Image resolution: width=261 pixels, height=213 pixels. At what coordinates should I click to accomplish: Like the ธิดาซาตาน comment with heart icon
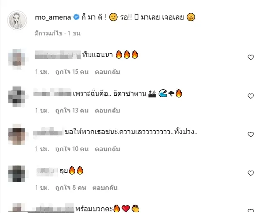[x=251, y=96]
